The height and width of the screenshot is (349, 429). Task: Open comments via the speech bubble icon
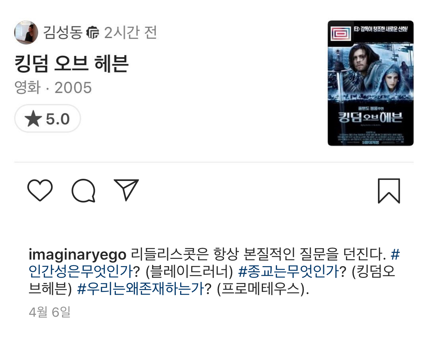click(83, 191)
